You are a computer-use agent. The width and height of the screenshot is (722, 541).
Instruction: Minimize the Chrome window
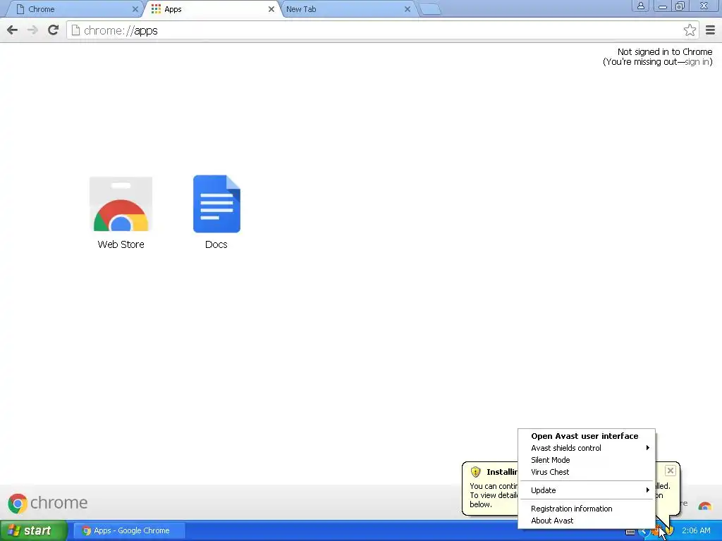click(x=662, y=6)
